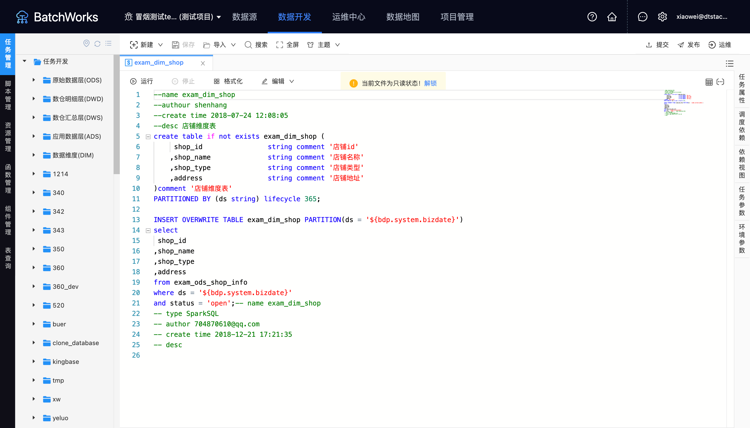Click the settings gear in the top bar
750x428 pixels.
[x=662, y=17]
